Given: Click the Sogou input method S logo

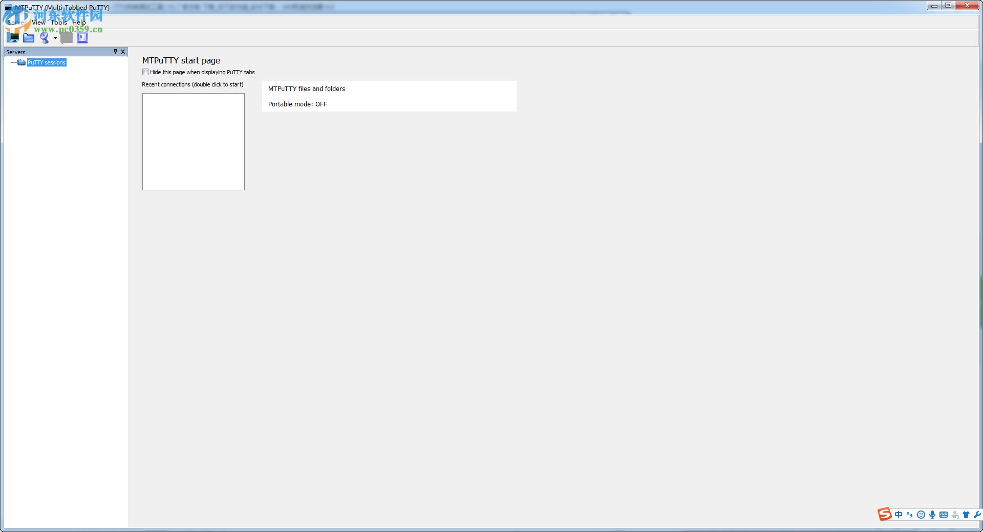Looking at the screenshot, I should pos(885,514).
